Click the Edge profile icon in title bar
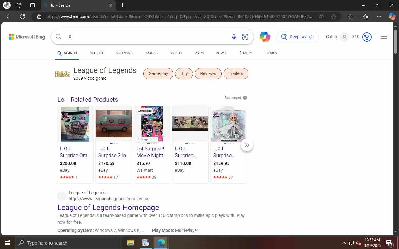This screenshot has height=249, width=399. (7, 5)
